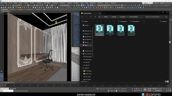This screenshot has width=172, height=96.
Task: Click the Redo arrow in 3ds Max toolbar
Action: tap(3, 5)
